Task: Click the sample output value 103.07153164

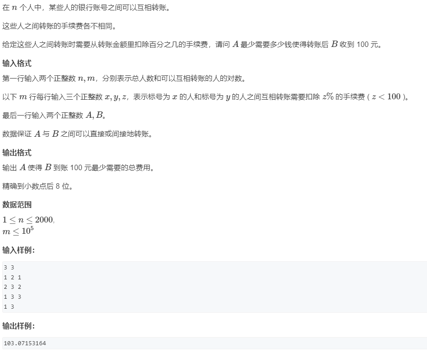Action: coord(25,343)
